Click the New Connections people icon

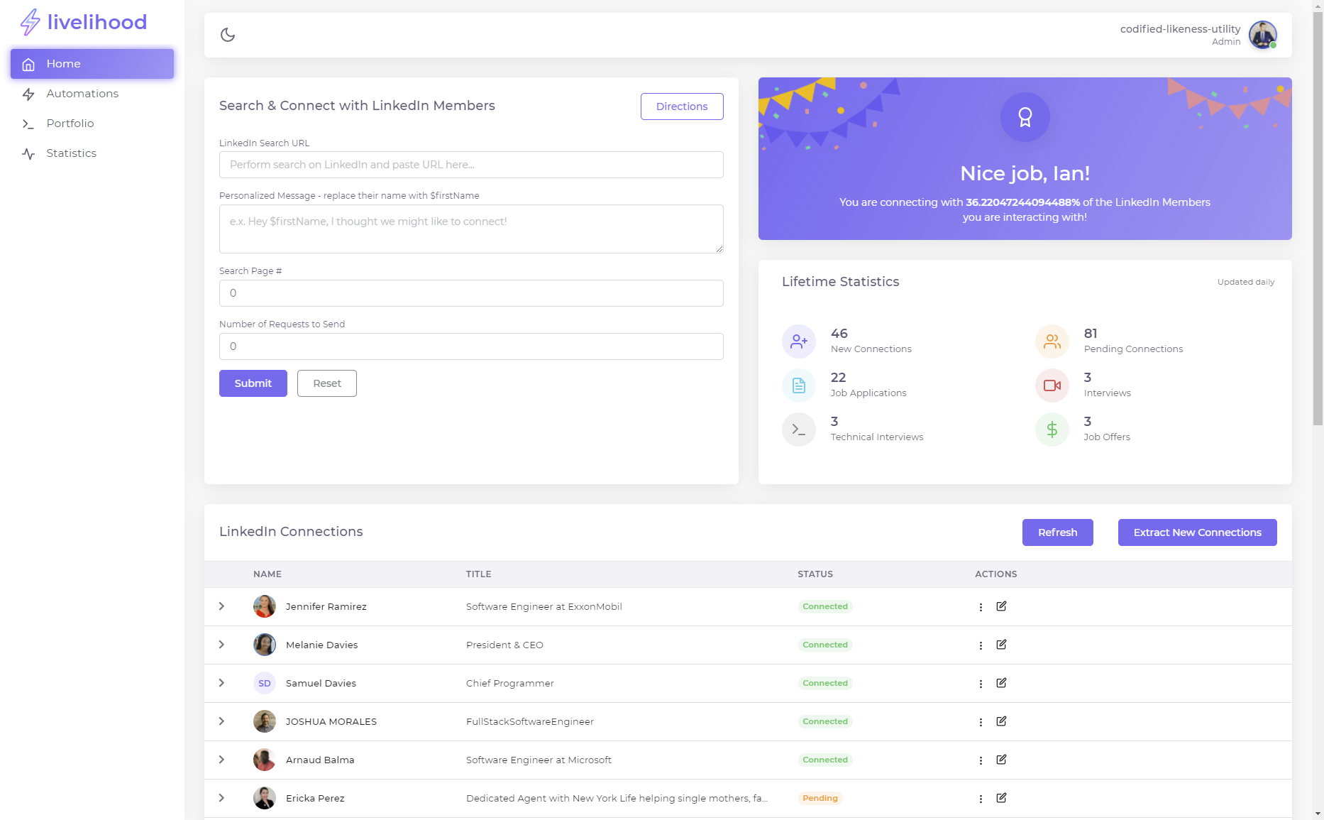click(x=799, y=341)
